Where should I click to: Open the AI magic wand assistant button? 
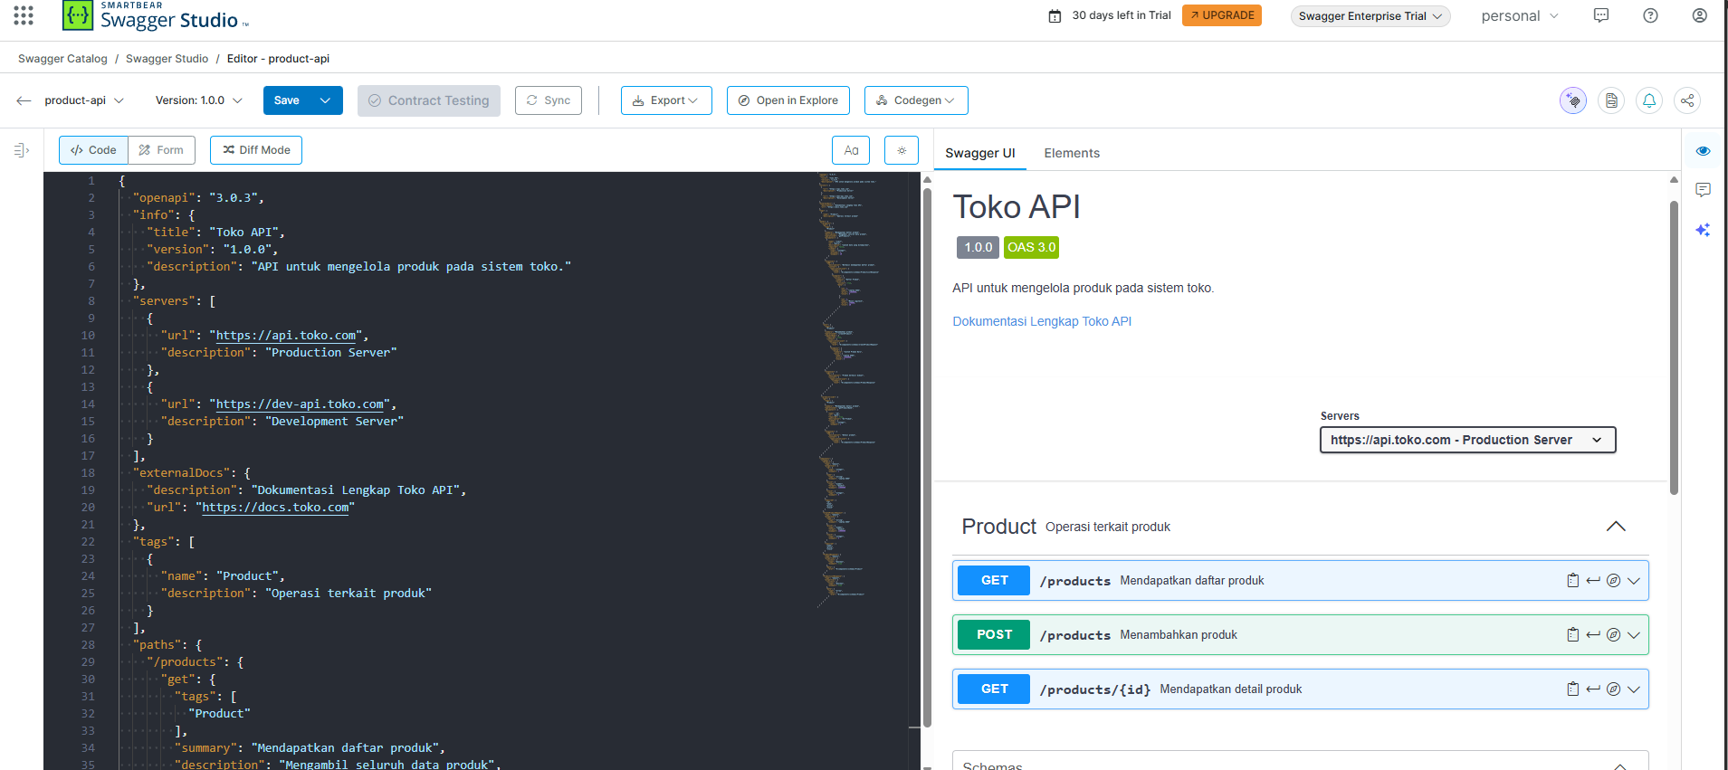click(1573, 100)
